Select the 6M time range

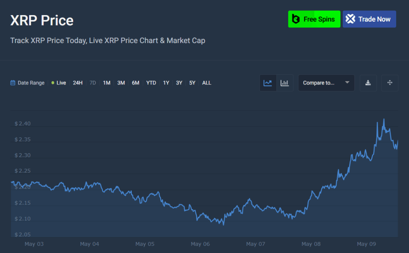135,83
